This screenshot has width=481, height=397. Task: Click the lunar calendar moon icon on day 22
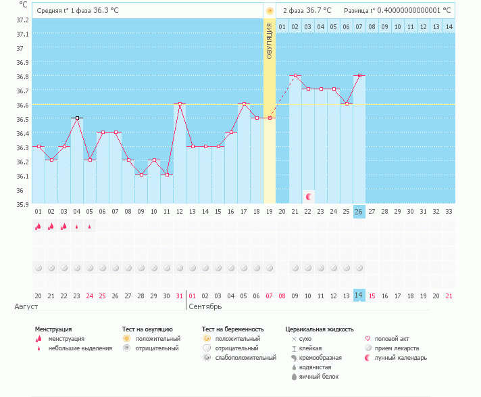point(309,197)
